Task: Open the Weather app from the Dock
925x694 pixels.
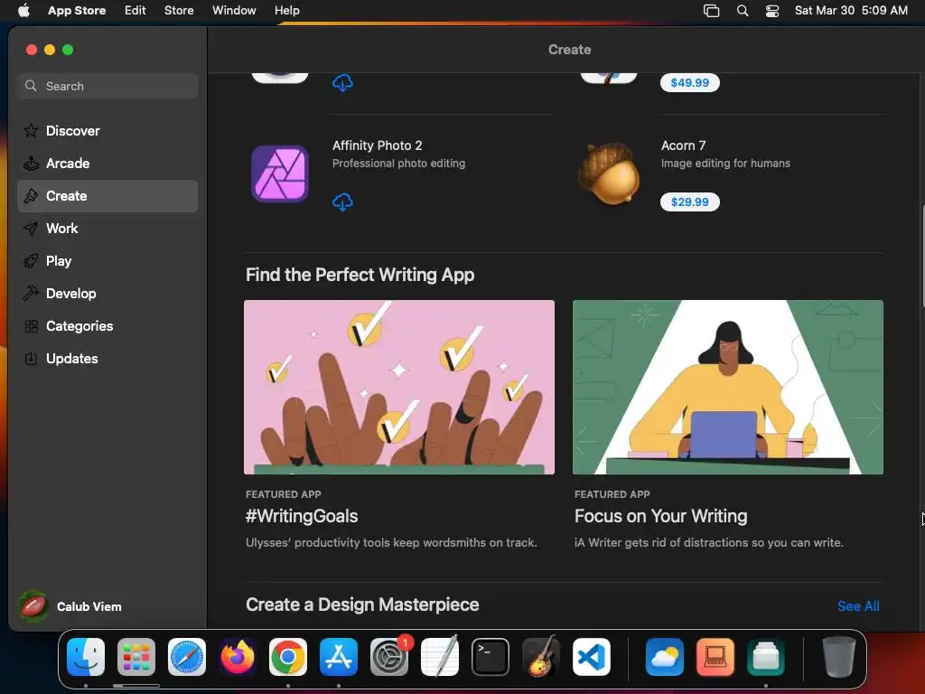Action: tap(664, 657)
